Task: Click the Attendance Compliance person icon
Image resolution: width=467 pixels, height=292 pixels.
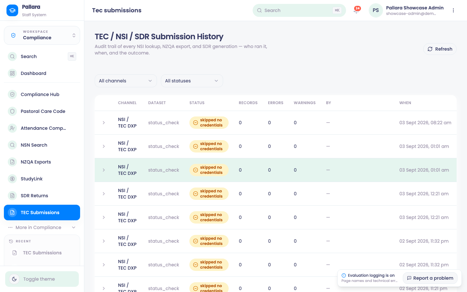Action: (12, 128)
